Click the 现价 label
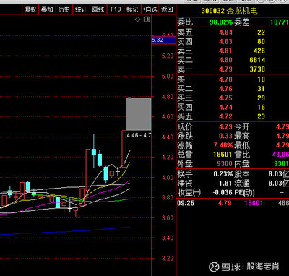The height and width of the screenshot is (276, 289). pyautogui.click(x=185, y=126)
